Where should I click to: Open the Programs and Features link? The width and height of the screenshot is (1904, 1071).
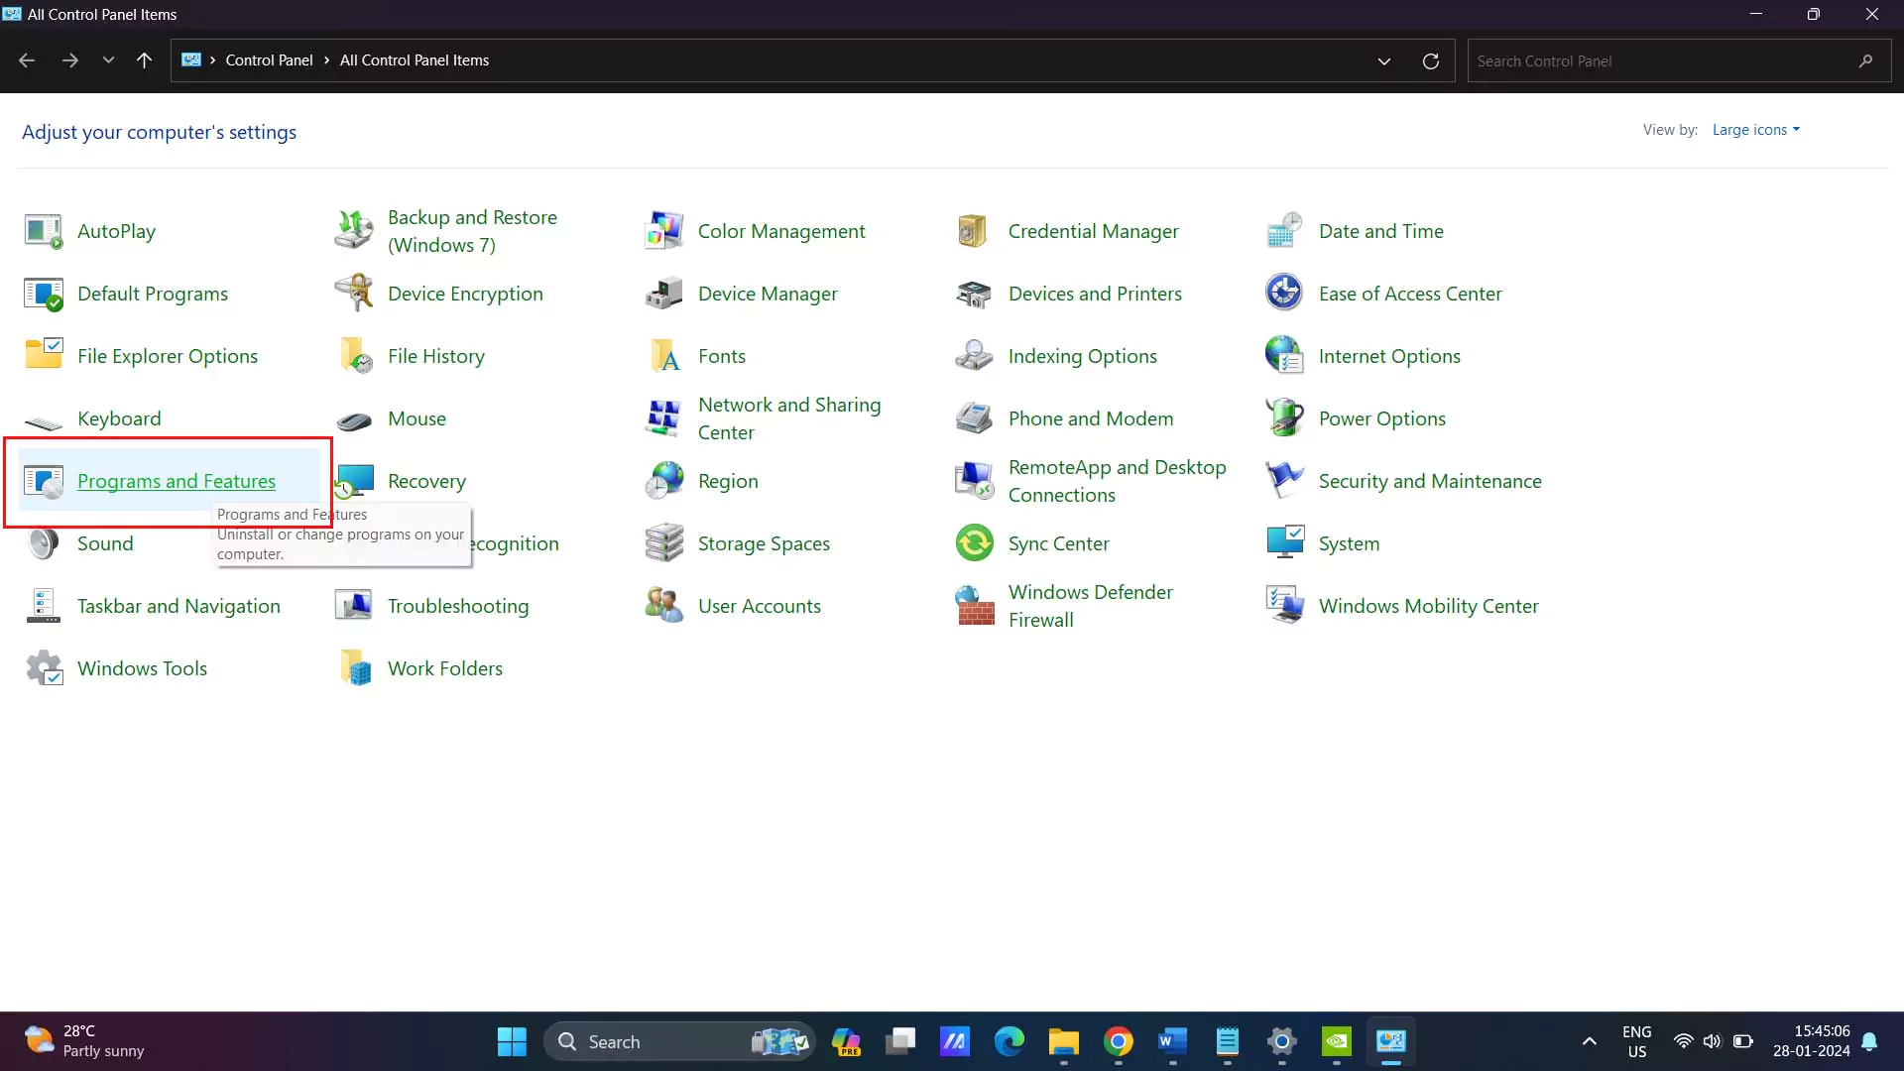click(x=177, y=481)
